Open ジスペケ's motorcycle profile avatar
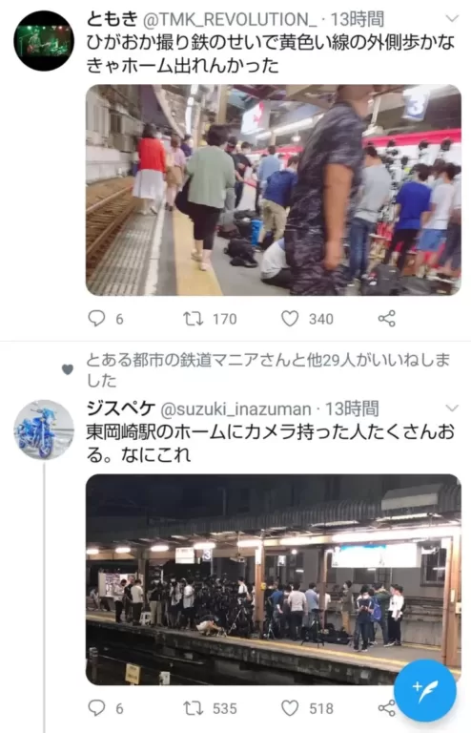This screenshot has height=733, width=471. pos(44,430)
